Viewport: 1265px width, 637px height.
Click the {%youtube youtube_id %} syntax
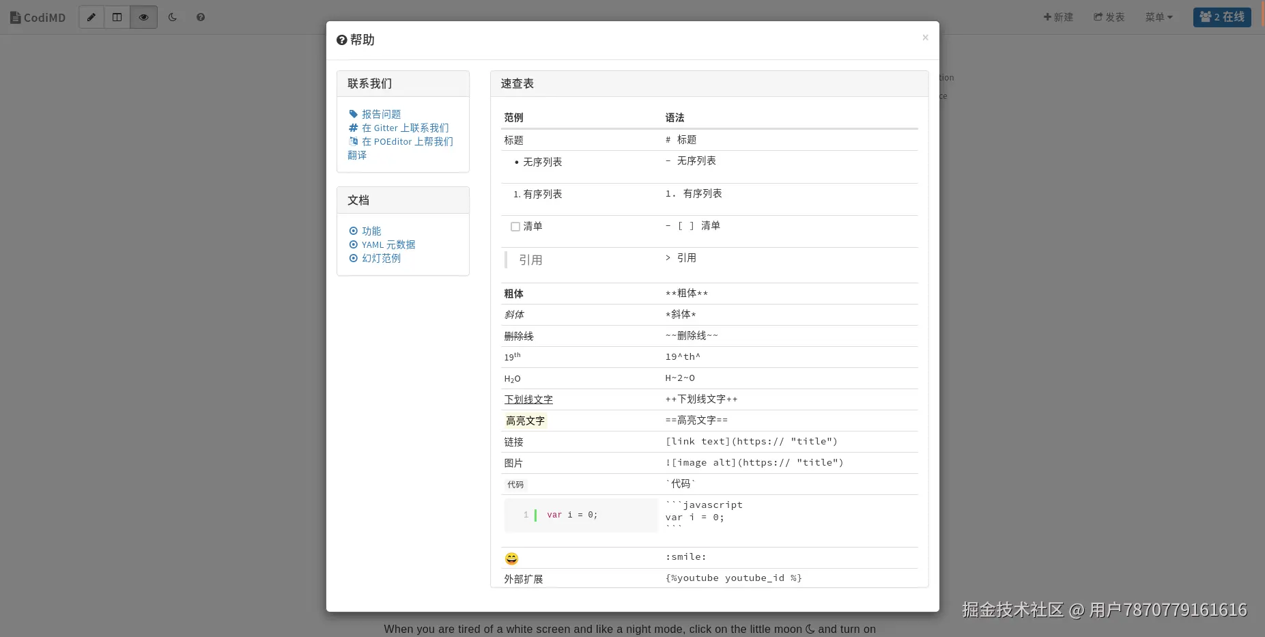pyautogui.click(x=734, y=578)
